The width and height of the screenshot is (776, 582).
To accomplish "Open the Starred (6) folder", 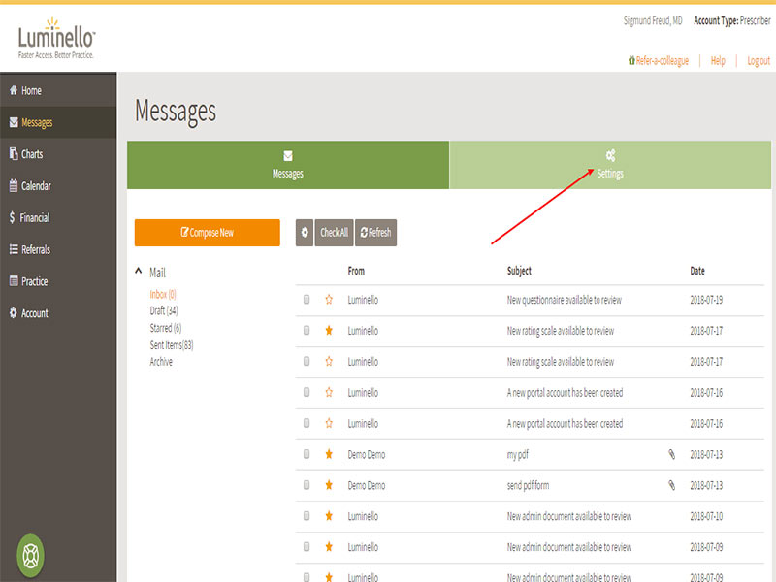I will [x=166, y=328].
